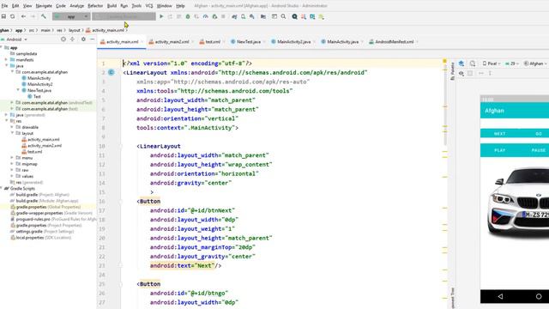The width and height of the screenshot is (549, 309).
Task: Click the orientation icon next to Design Surface
Action: click(473, 64)
